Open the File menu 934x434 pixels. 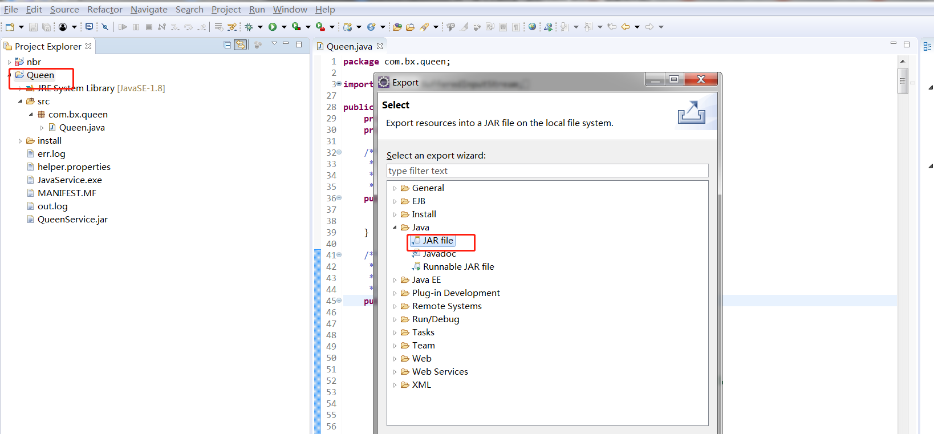[11, 9]
